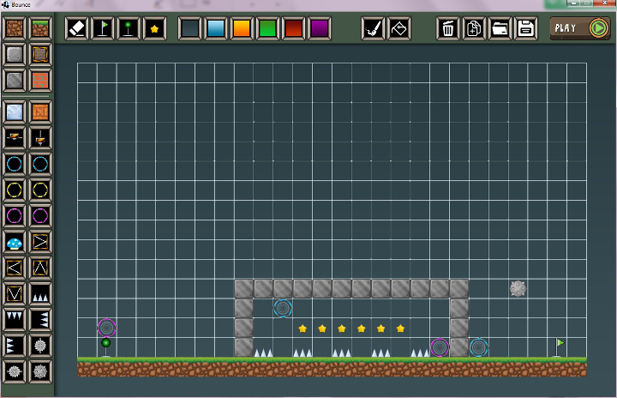The width and height of the screenshot is (617, 398).
Task: Click the leftmost star in the level
Action: point(303,329)
